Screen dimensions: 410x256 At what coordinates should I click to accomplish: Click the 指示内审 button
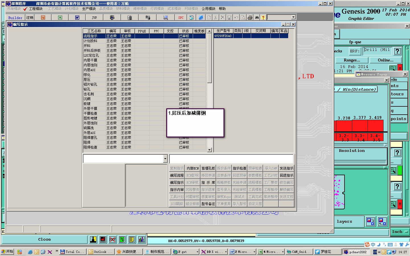[x=177, y=190]
